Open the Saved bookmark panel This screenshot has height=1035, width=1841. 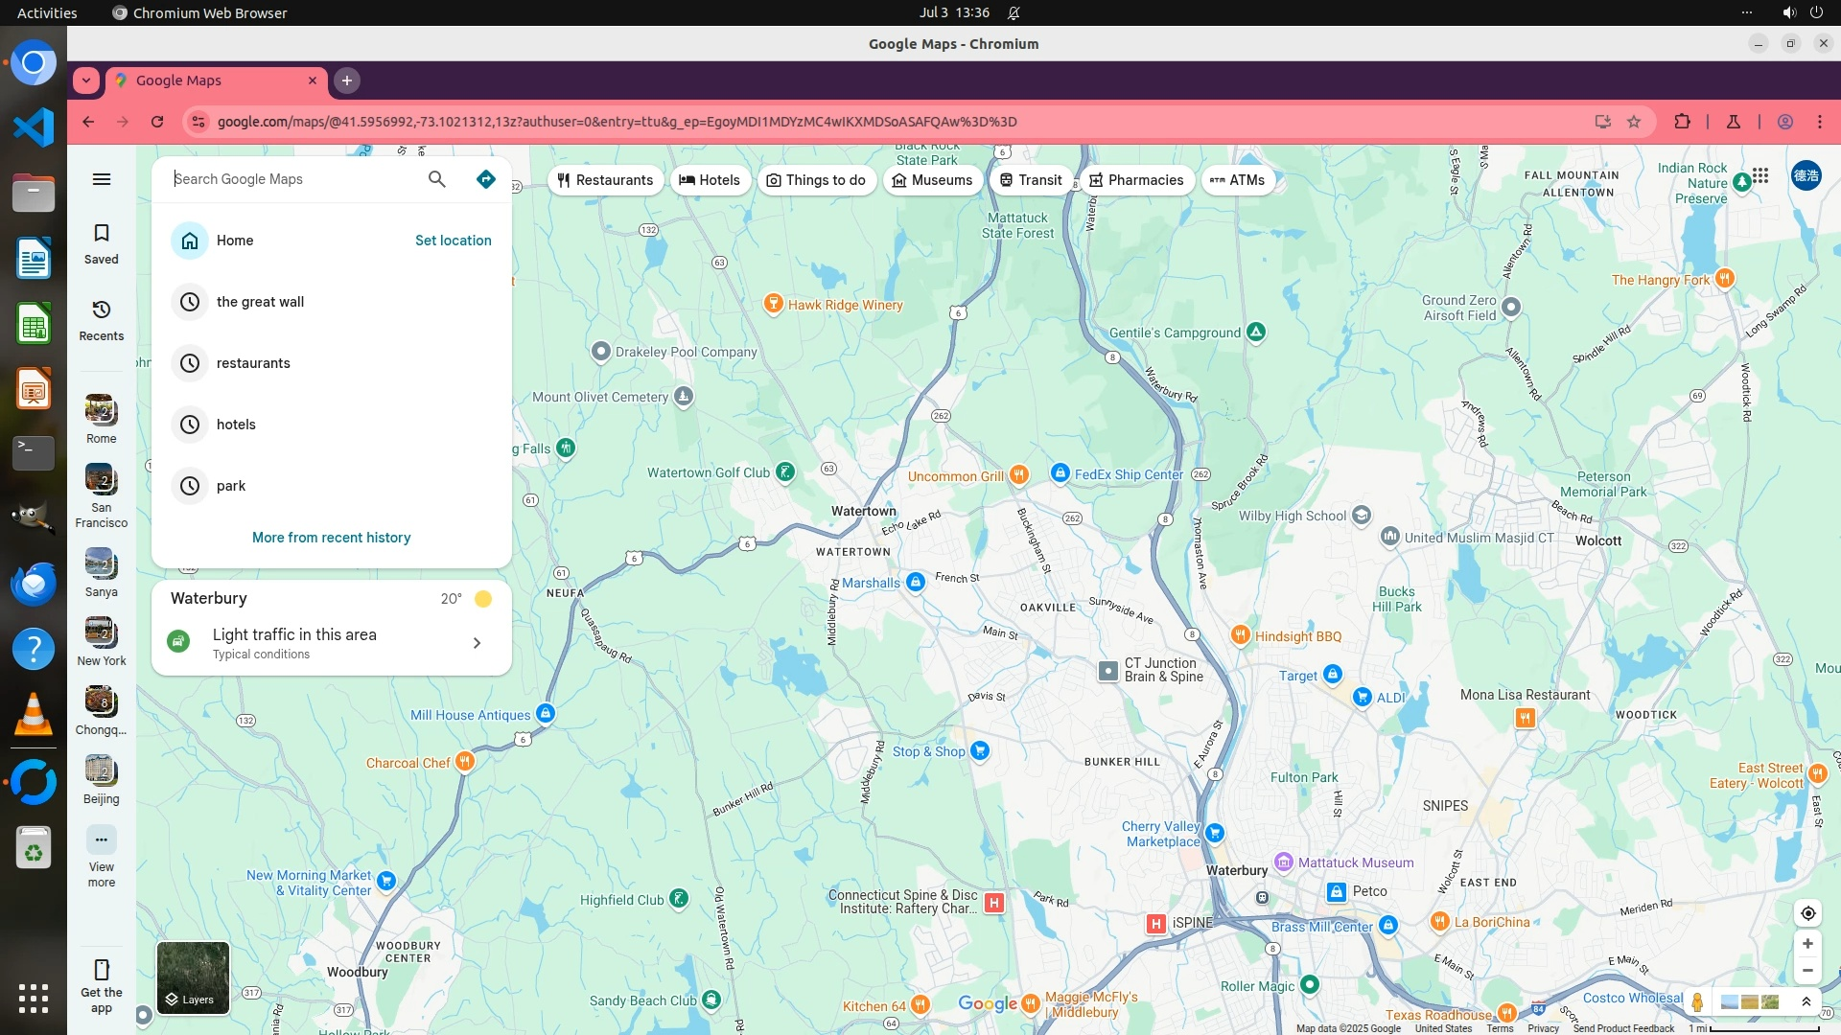[102, 243]
